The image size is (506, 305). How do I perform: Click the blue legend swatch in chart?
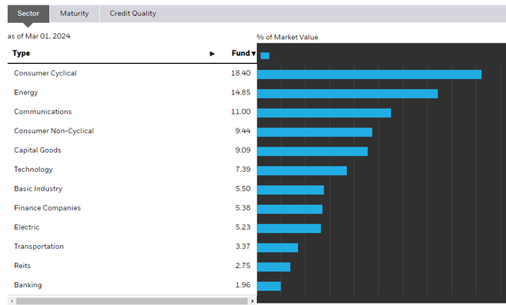pyautogui.click(x=265, y=56)
